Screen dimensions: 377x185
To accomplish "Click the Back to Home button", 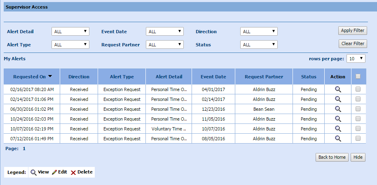I will coord(332,158).
